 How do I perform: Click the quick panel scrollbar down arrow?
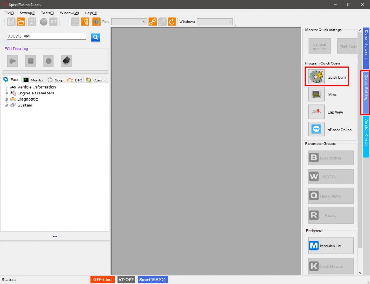[360, 272]
